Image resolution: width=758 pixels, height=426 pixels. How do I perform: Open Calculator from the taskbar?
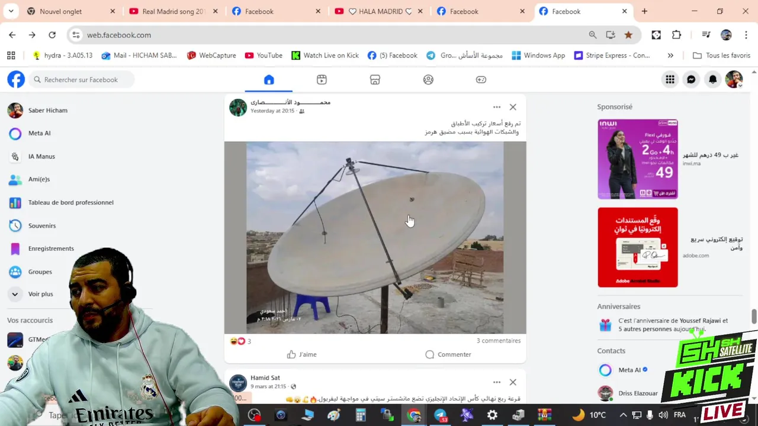pyautogui.click(x=360, y=415)
